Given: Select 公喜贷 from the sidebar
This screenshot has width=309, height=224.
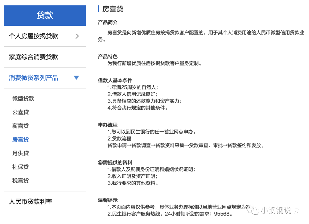Looking at the screenshot, I should pyautogui.click(x=21, y=112).
